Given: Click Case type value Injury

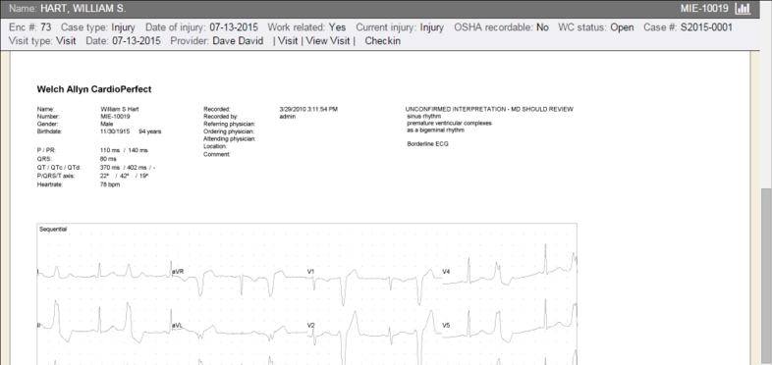Looking at the screenshot, I should point(123,27).
